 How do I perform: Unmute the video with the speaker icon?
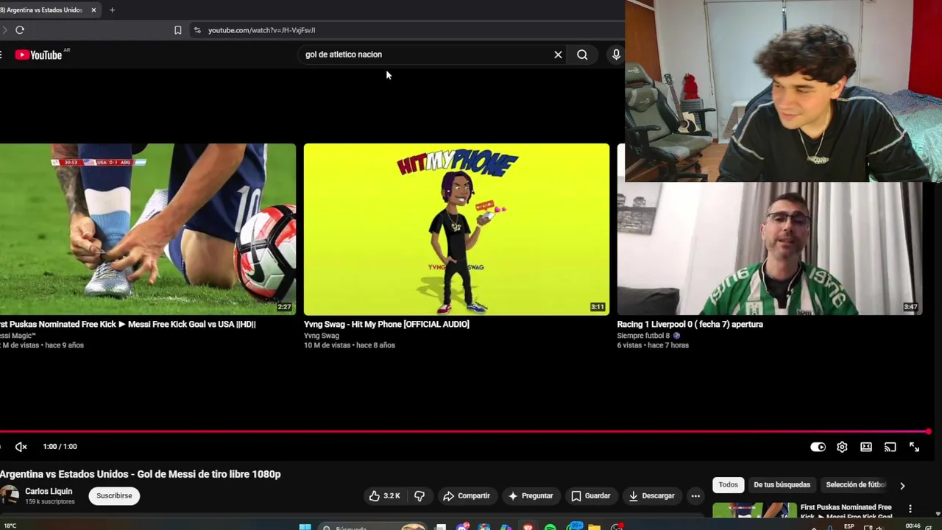(x=21, y=447)
